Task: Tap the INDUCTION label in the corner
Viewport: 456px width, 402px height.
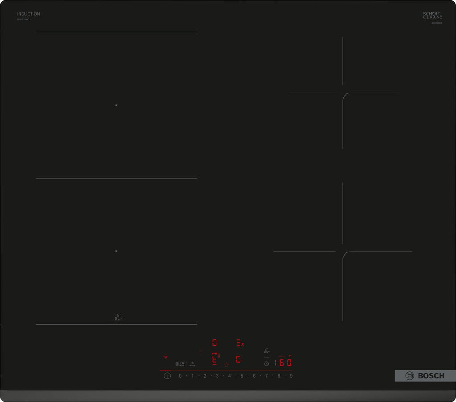Action: coord(28,14)
